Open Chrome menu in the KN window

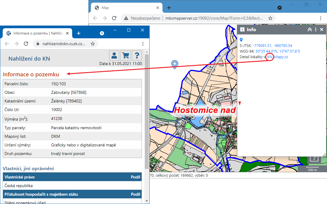point(143,44)
